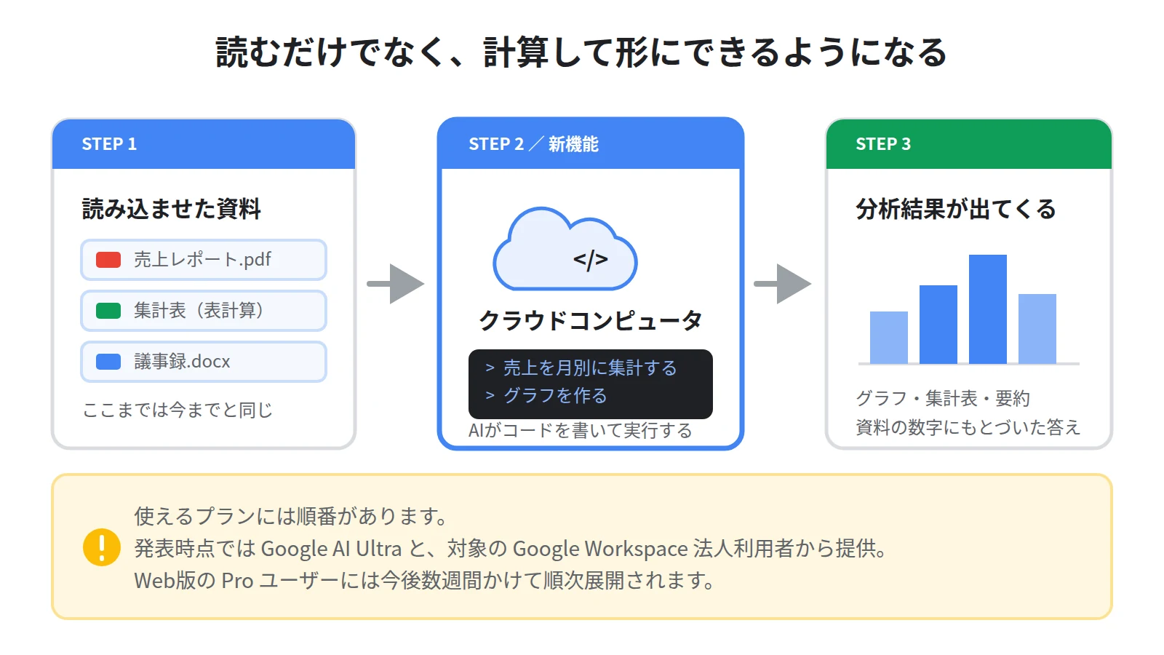This screenshot has height=655, width=1164.
Task: Click the rightmost light blue chart bar
Action: (1037, 329)
